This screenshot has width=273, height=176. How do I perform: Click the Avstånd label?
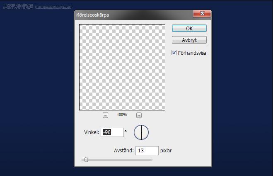(124, 151)
